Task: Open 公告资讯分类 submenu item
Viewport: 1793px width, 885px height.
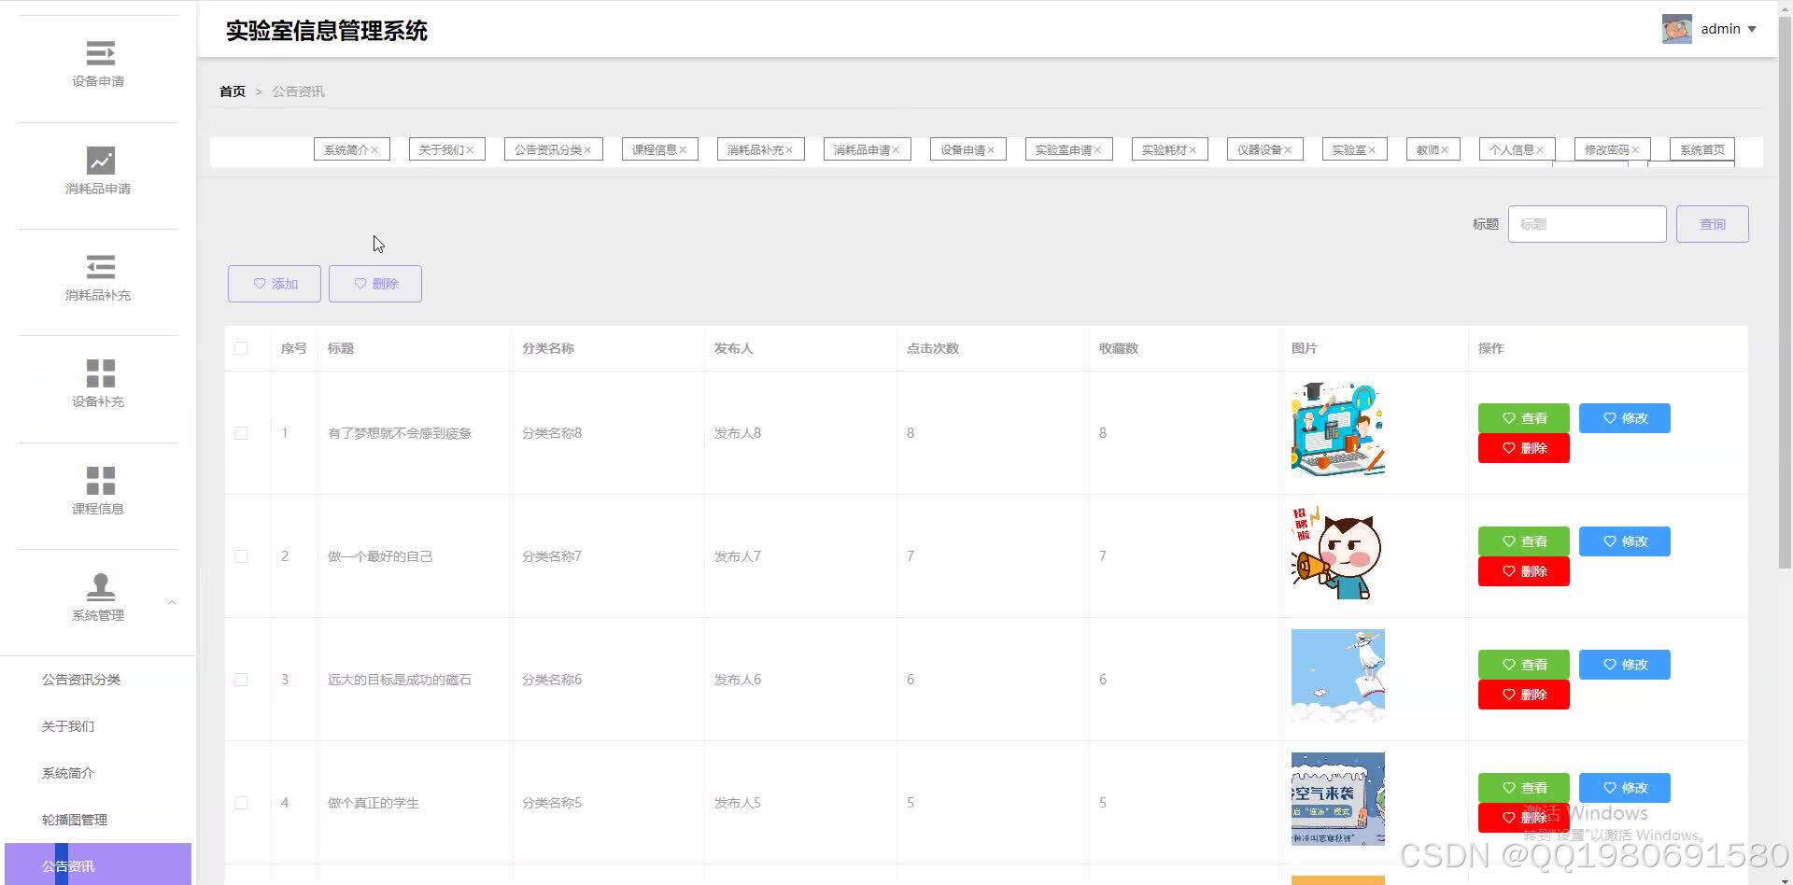Action: (81, 680)
